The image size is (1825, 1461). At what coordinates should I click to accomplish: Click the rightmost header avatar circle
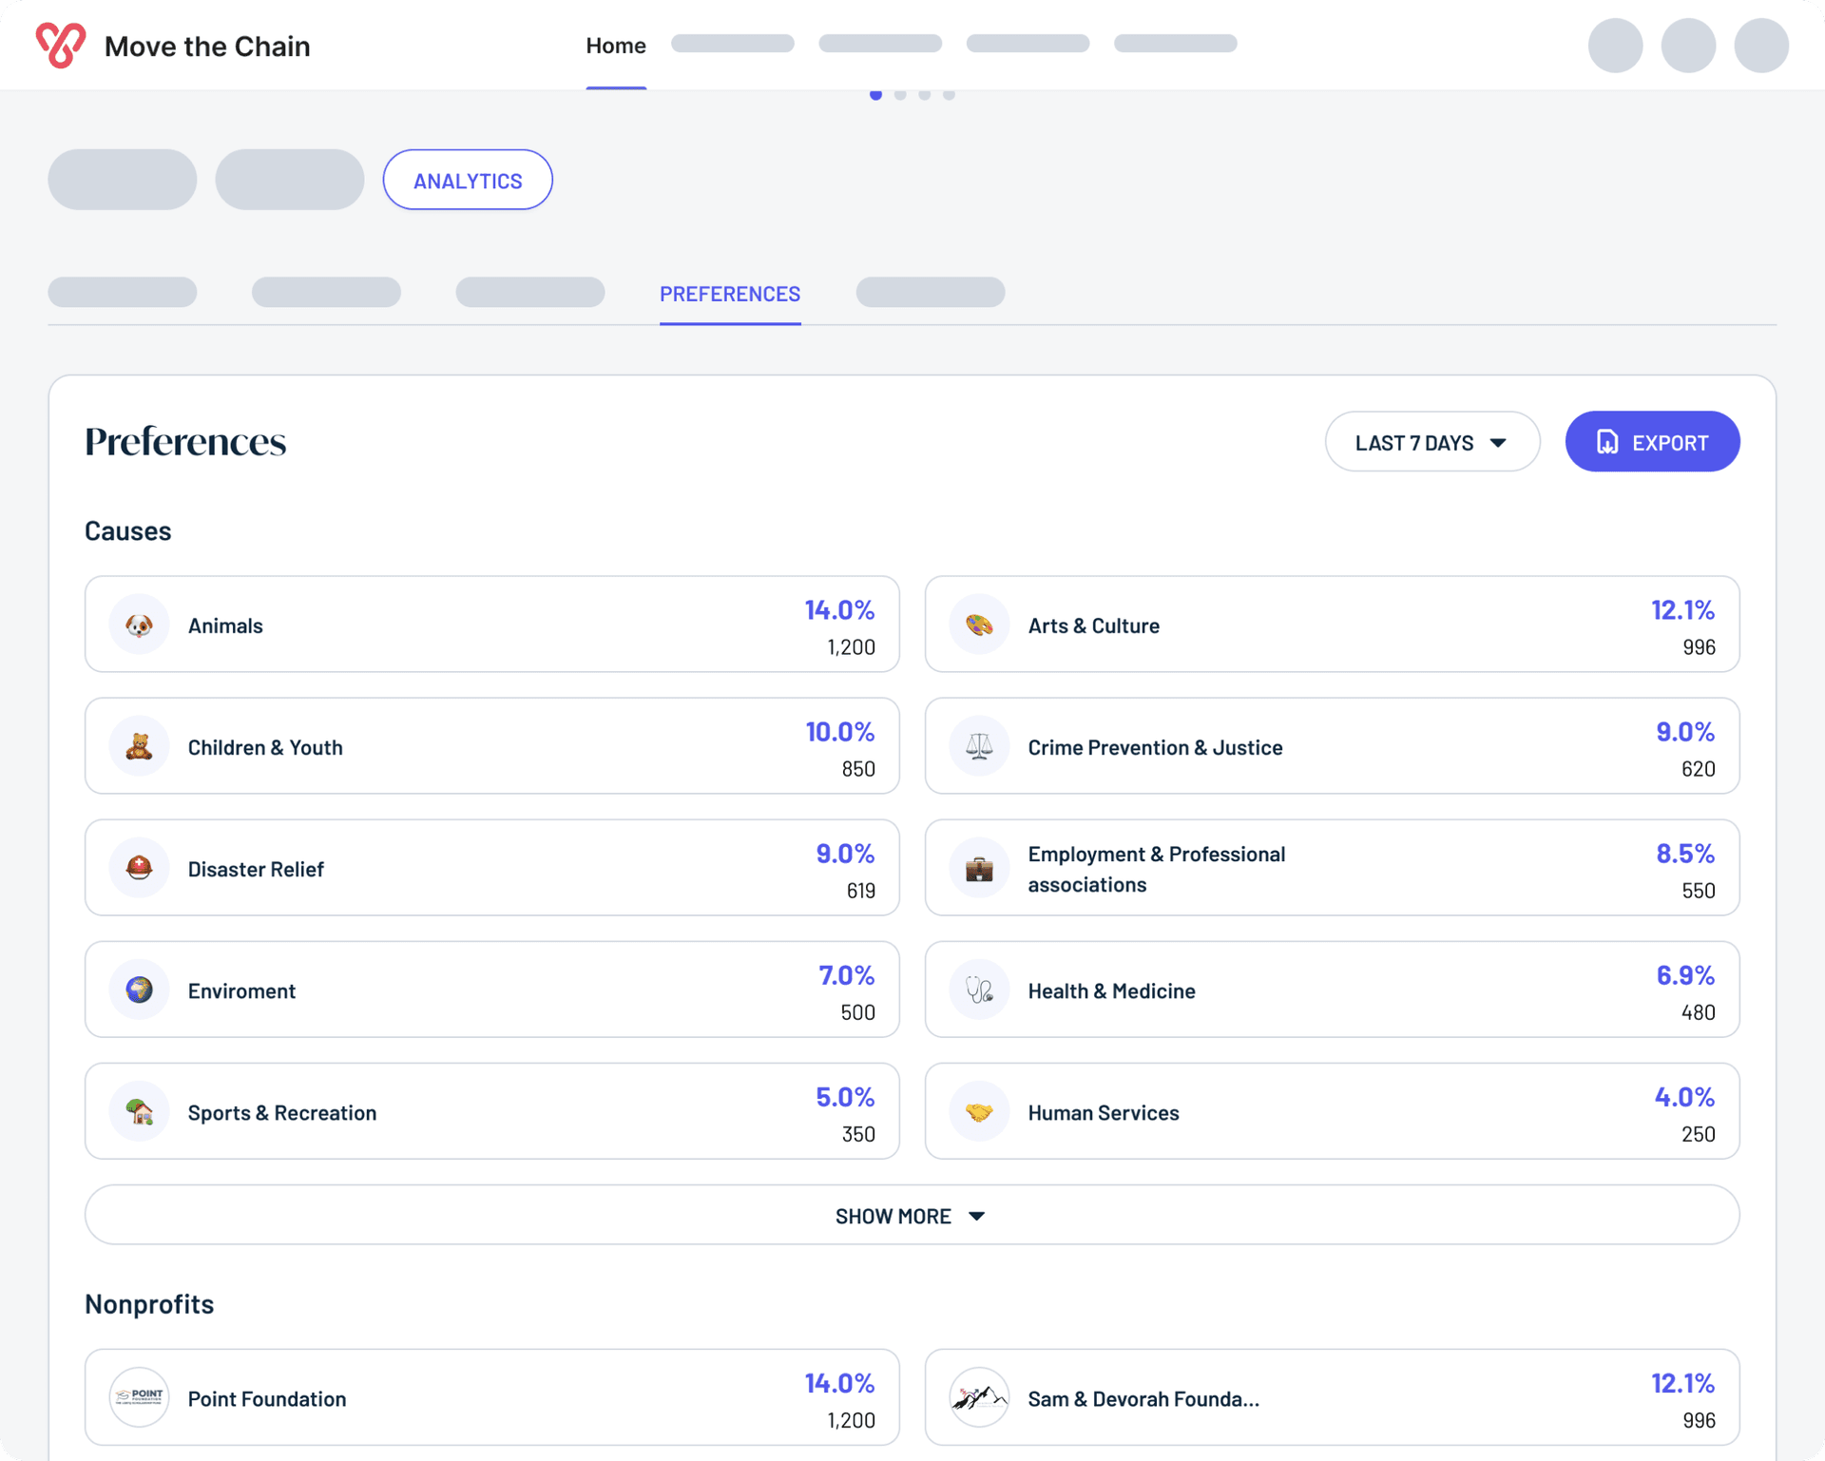[1760, 46]
